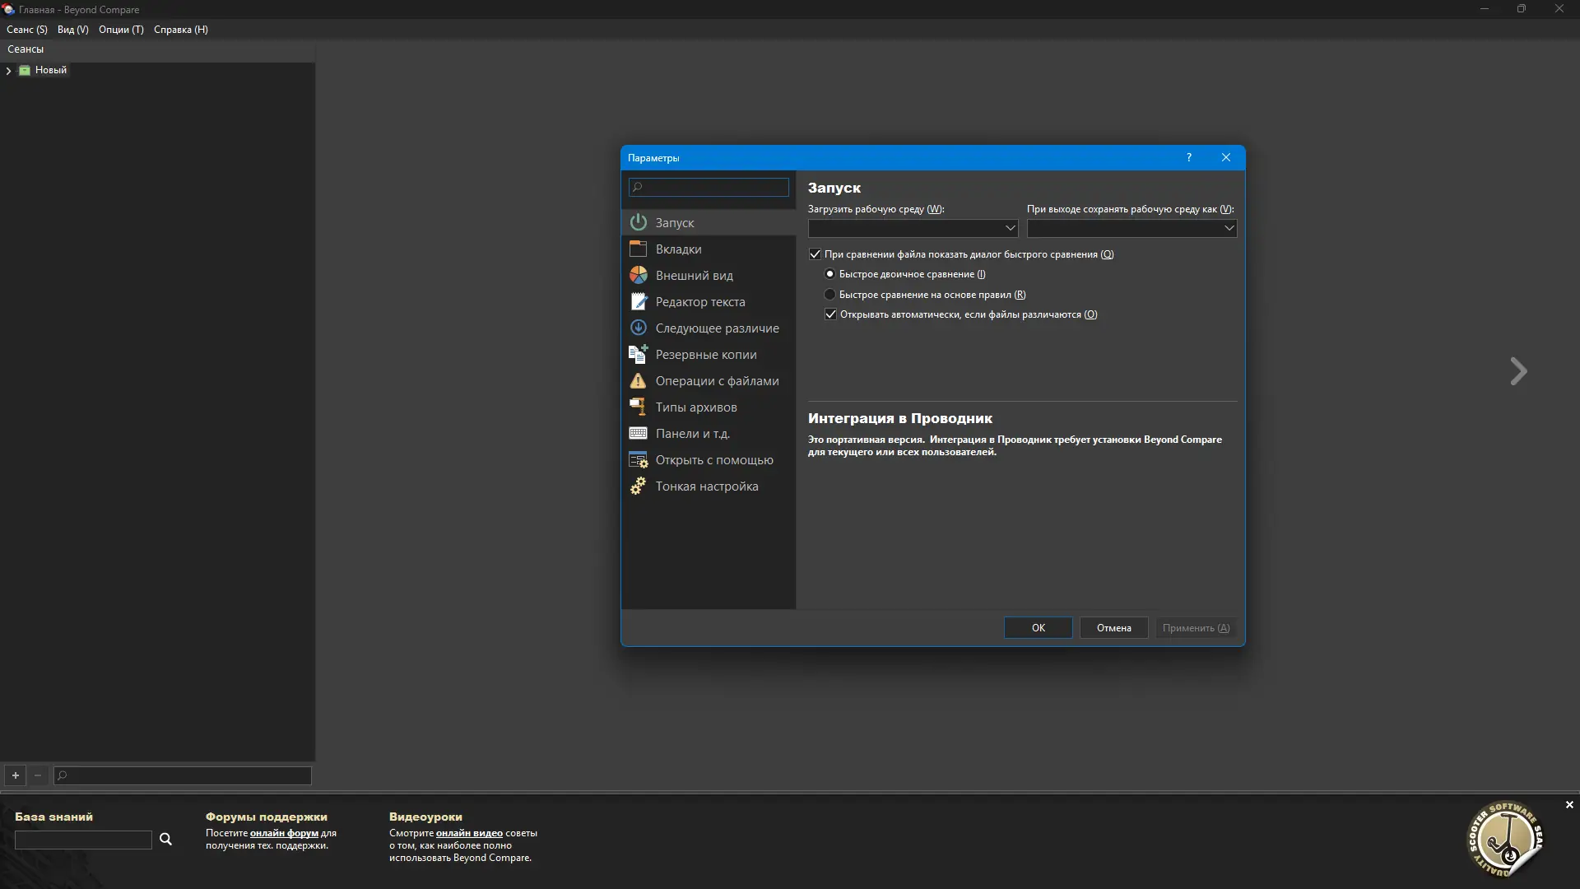Image resolution: width=1580 pixels, height=889 pixels.
Task: Click the Следующее различие down-arrow icon
Action: [638, 328]
